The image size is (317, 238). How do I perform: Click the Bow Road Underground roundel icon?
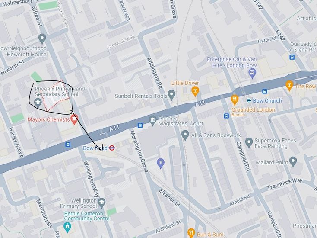tap(112, 148)
